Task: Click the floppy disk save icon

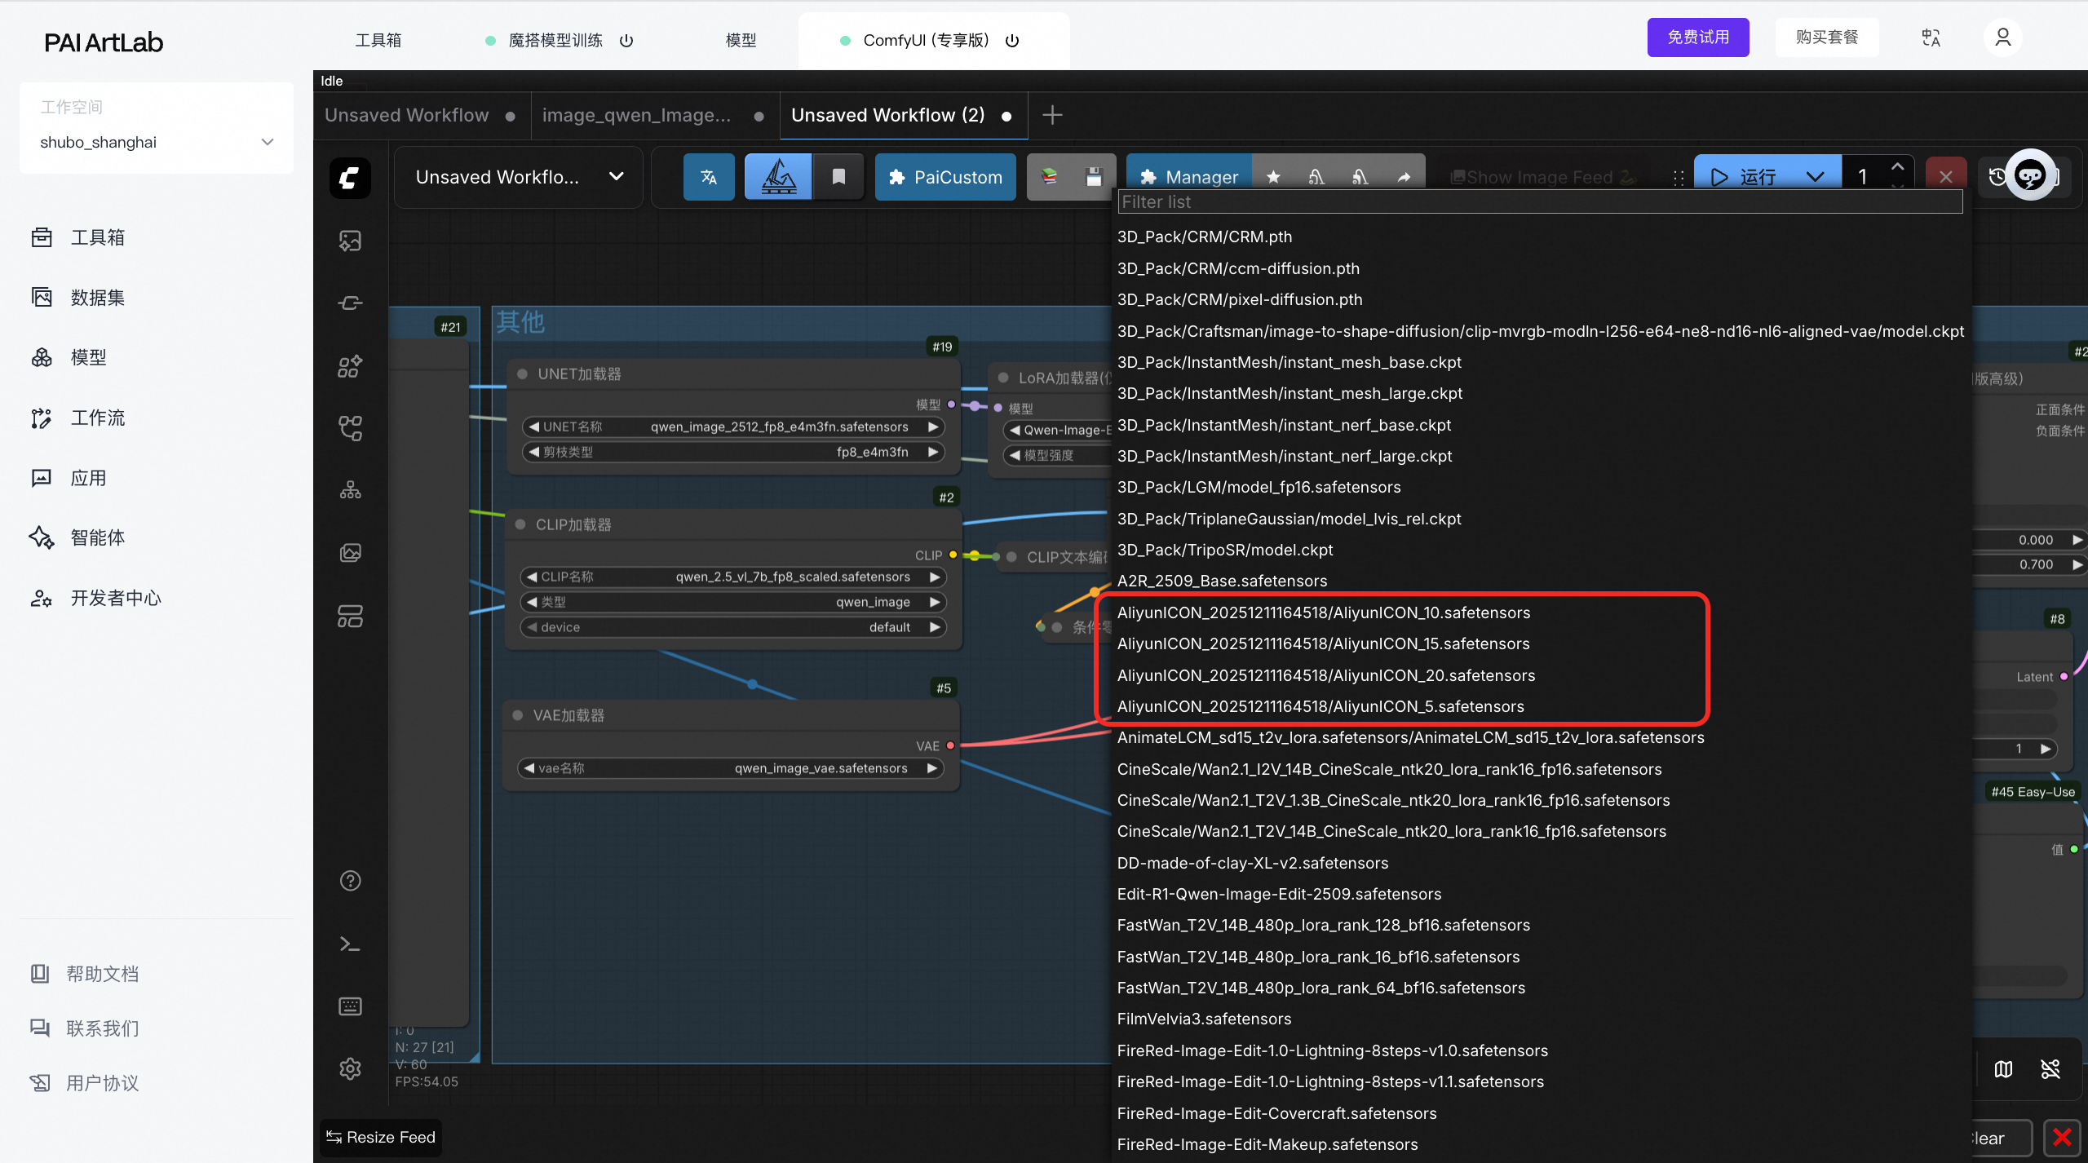Action: click(1093, 177)
